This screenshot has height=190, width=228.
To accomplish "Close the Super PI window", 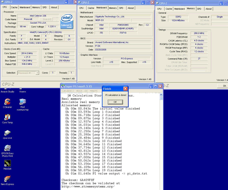I will [x=160, y=87].
